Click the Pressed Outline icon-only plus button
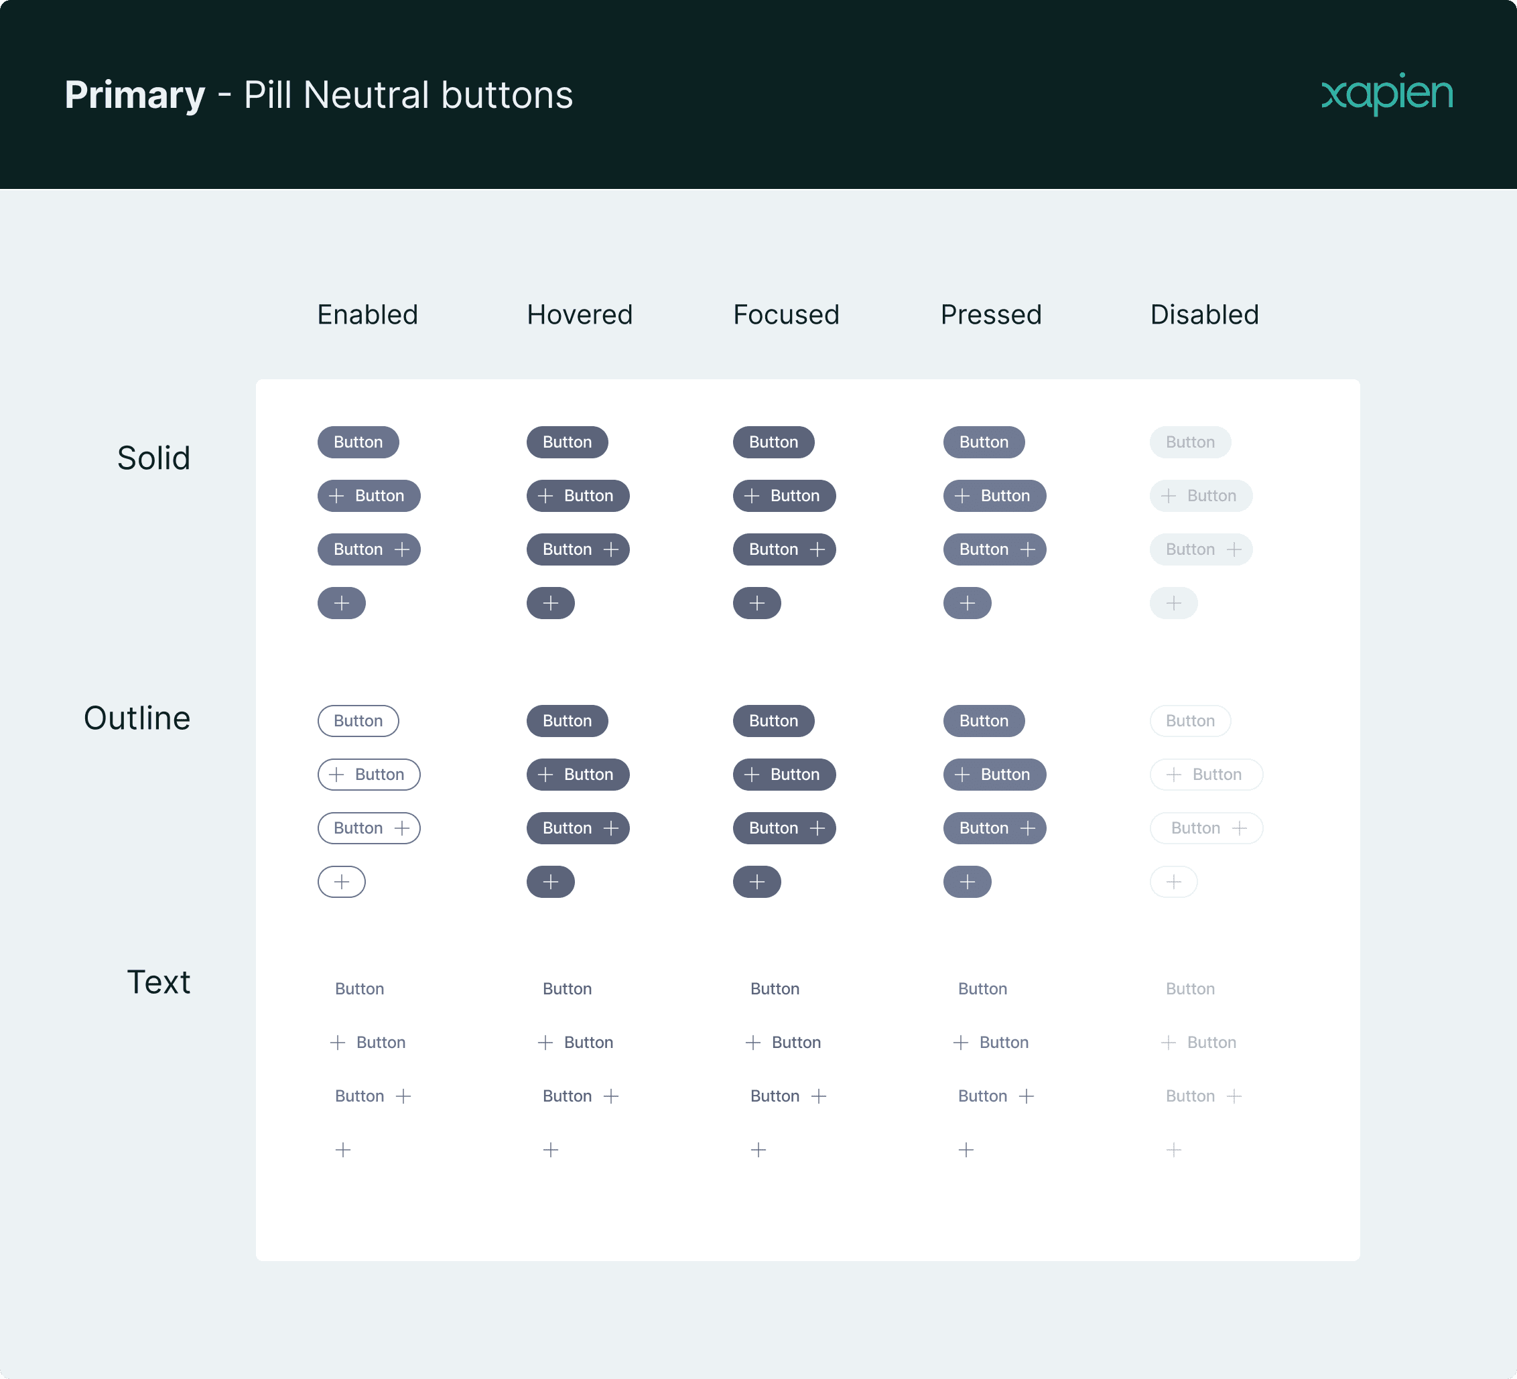This screenshot has height=1379, width=1517. point(967,882)
